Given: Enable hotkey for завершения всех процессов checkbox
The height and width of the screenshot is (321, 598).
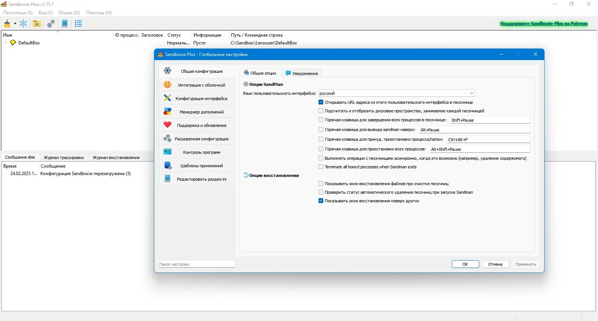Looking at the screenshot, I should pos(321,120).
